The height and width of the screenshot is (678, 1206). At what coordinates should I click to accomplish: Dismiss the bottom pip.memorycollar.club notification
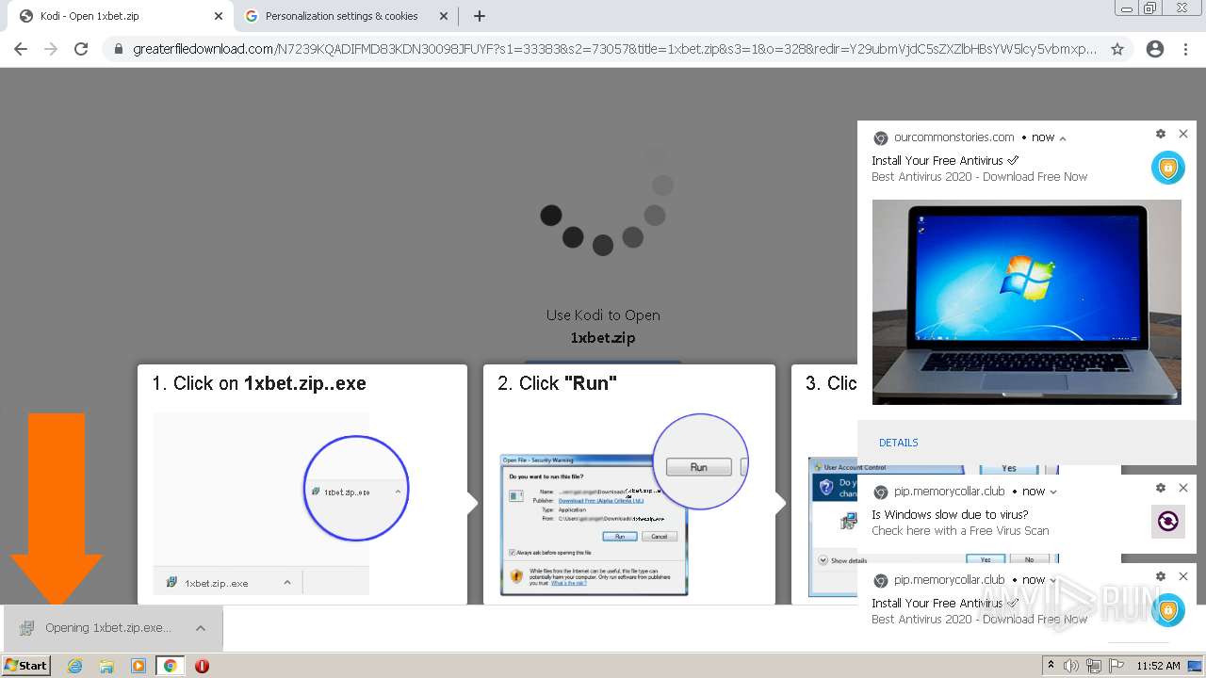point(1183,576)
